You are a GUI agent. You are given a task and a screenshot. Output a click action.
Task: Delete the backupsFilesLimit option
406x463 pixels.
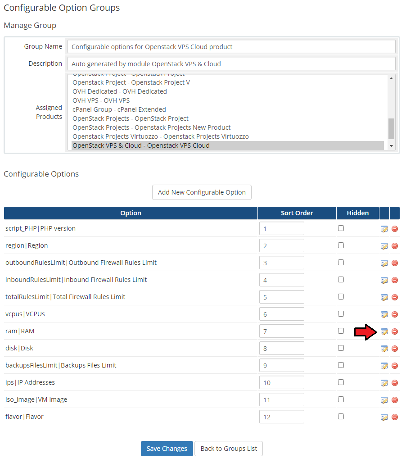click(x=394, y=366)
